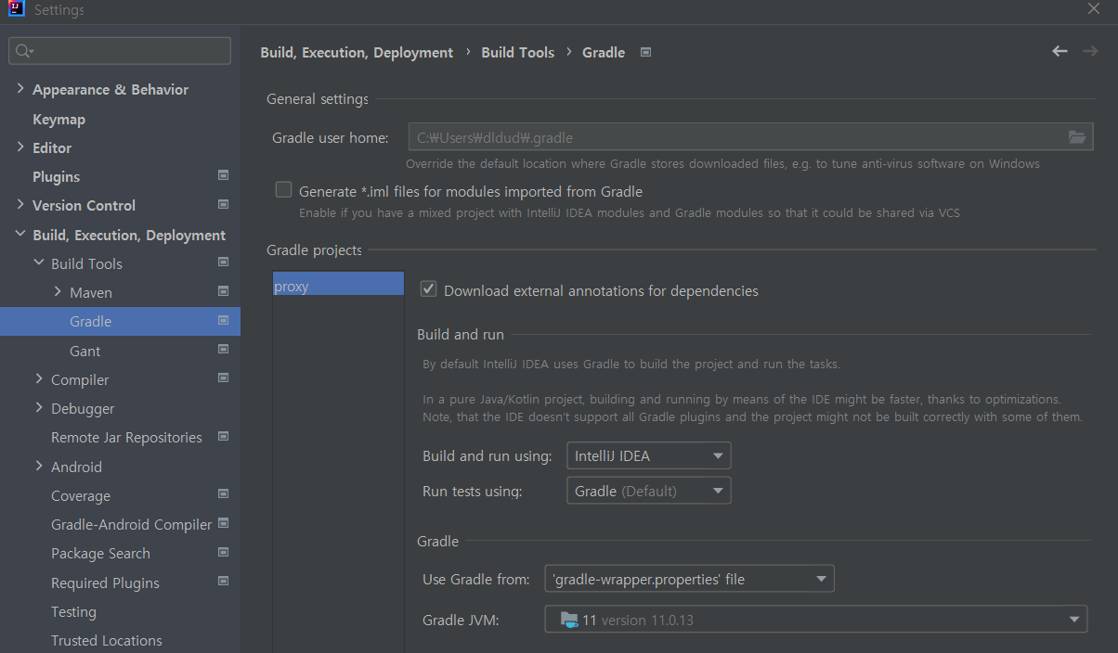1118x653 pixels.
Task: Open Keymap settings
Action: point(58,120)
